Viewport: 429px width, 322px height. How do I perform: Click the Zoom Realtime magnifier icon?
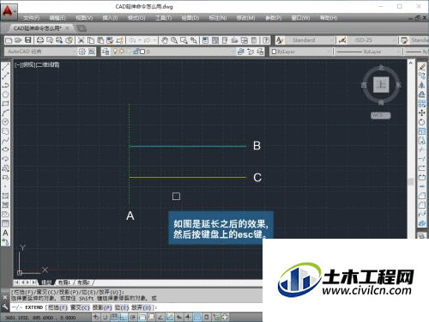pos(174,40)
